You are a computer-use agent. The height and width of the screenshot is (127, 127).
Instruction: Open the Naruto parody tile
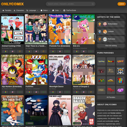coord(120,61)
